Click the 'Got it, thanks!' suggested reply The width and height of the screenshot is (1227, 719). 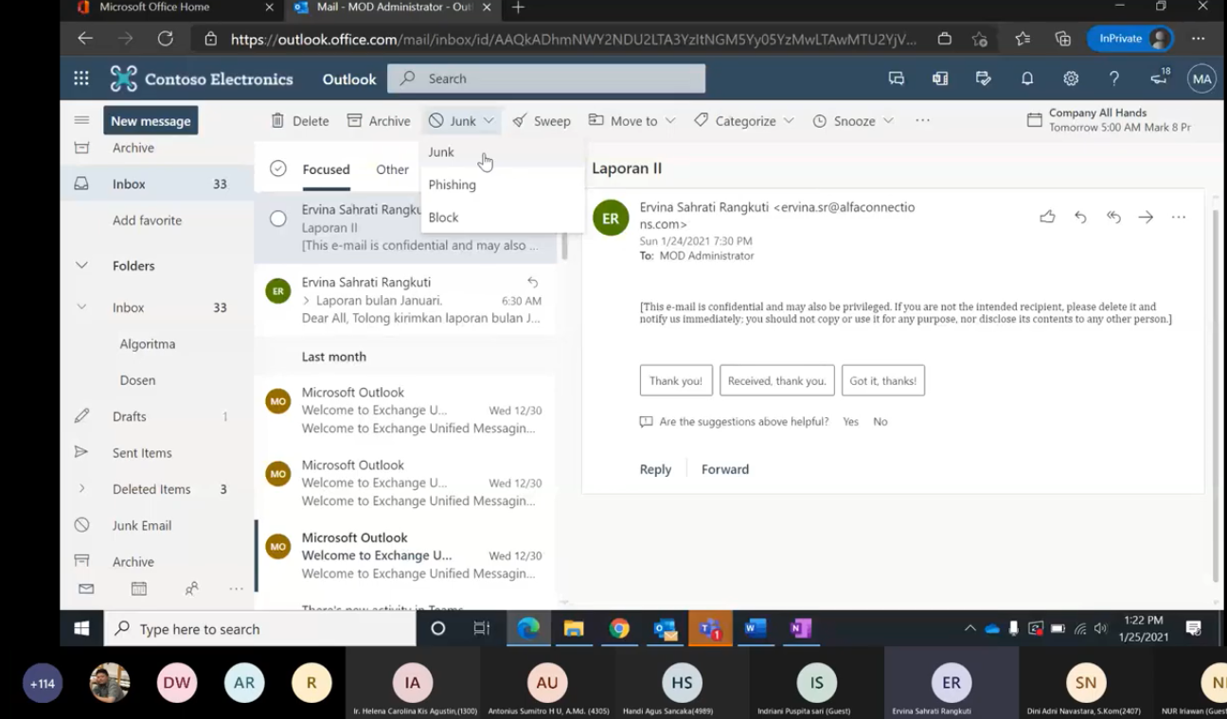tap(882, 380)
